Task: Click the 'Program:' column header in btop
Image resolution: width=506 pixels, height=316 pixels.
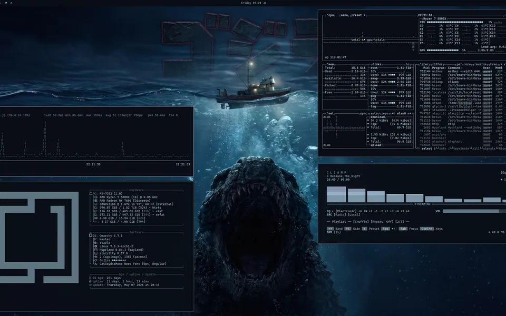Action: pyautogui.click(x=439, y=68)
